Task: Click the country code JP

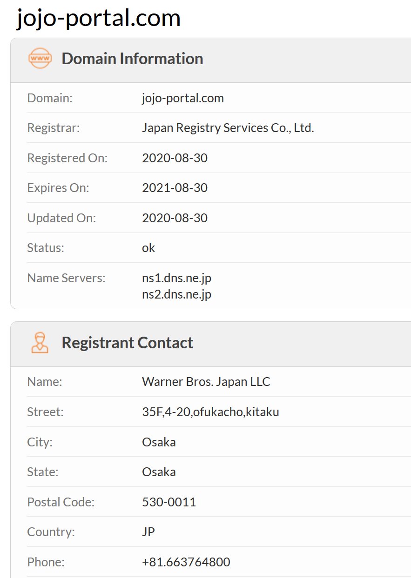Action: click(x=148, y=532)
